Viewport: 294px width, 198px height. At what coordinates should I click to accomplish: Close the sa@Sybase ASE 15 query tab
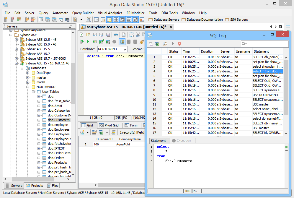pos(171,27)
